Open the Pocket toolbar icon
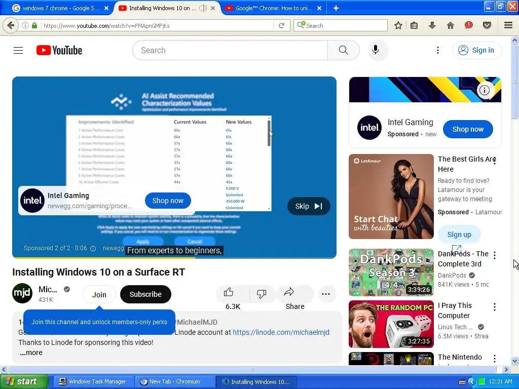Viewport: 519px width, 389px height. 487,25
